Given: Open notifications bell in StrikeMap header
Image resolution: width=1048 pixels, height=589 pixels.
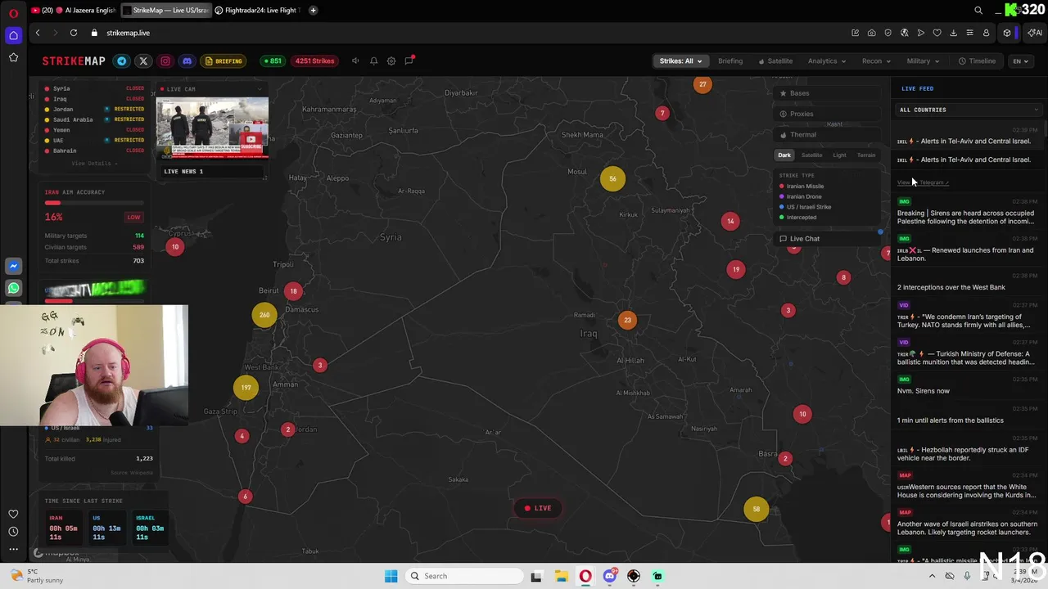Looking at the screenshot, I should [x=373, y=61].
